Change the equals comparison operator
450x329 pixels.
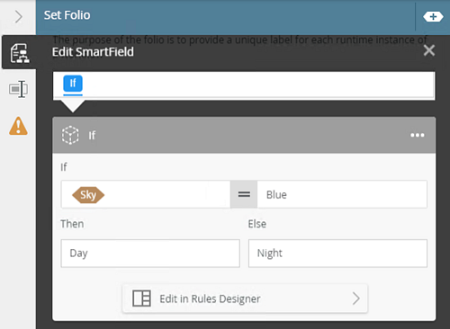pyautogui.click(x=244, y=194)
